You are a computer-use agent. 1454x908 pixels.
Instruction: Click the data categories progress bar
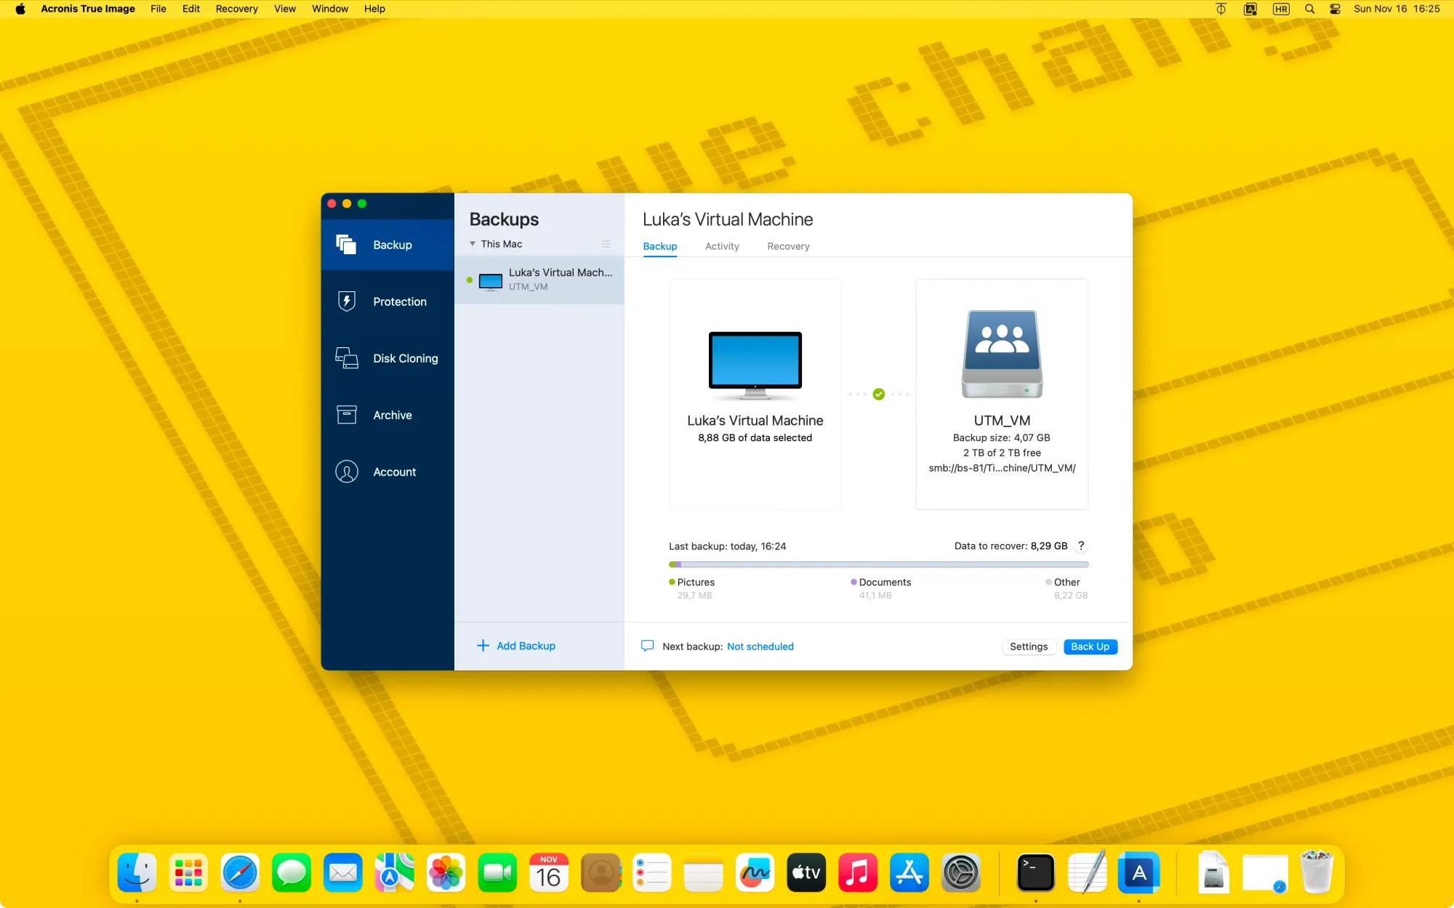point(877,564)
